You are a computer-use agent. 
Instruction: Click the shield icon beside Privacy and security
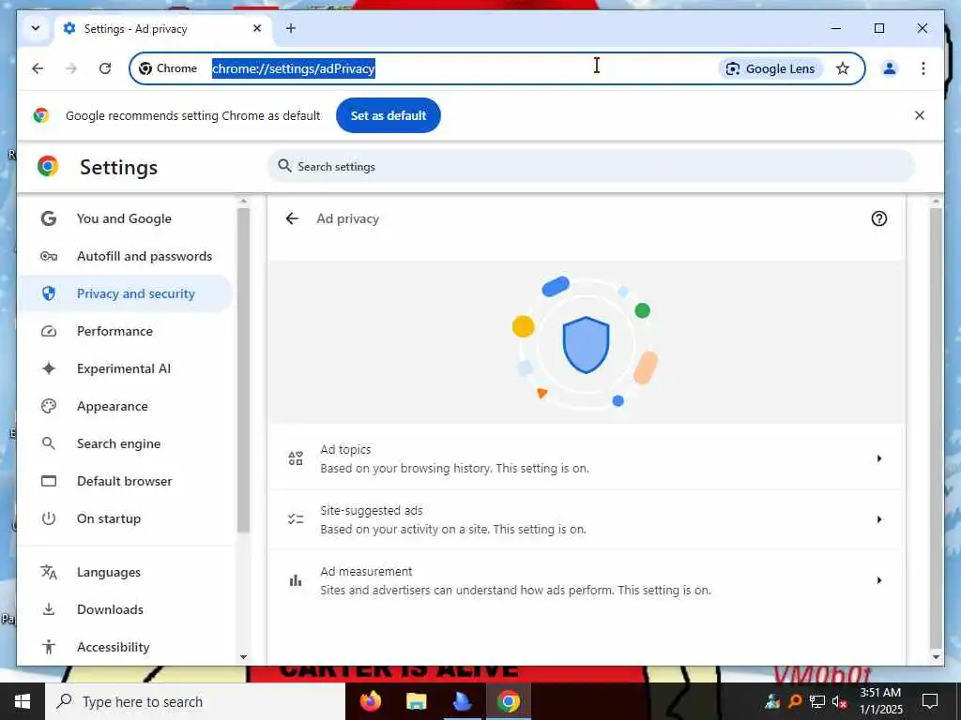point(49,293)
